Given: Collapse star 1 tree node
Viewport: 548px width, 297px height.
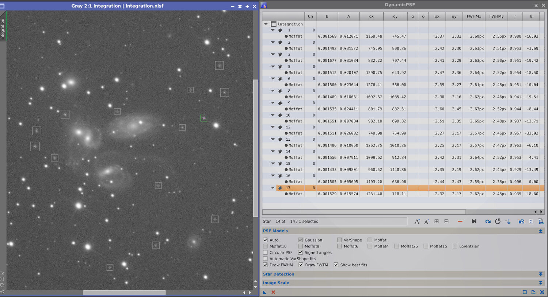Looking at the screenshot, I should [273, 30].
